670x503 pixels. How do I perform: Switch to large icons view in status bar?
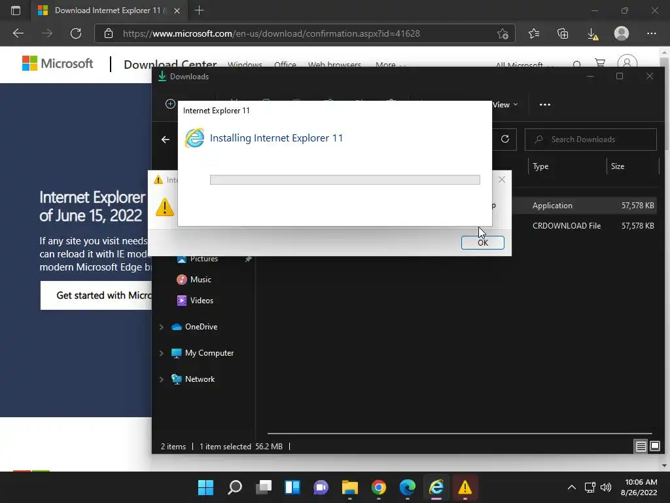pos(654,447)
